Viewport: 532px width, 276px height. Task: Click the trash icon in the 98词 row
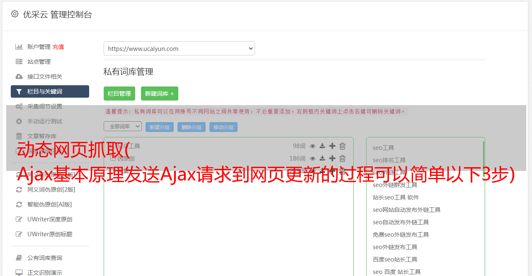pos(343,146)
